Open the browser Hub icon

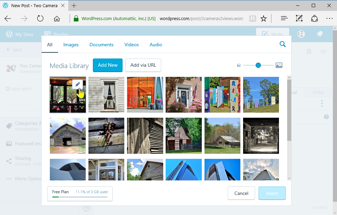tap(284, 19)
